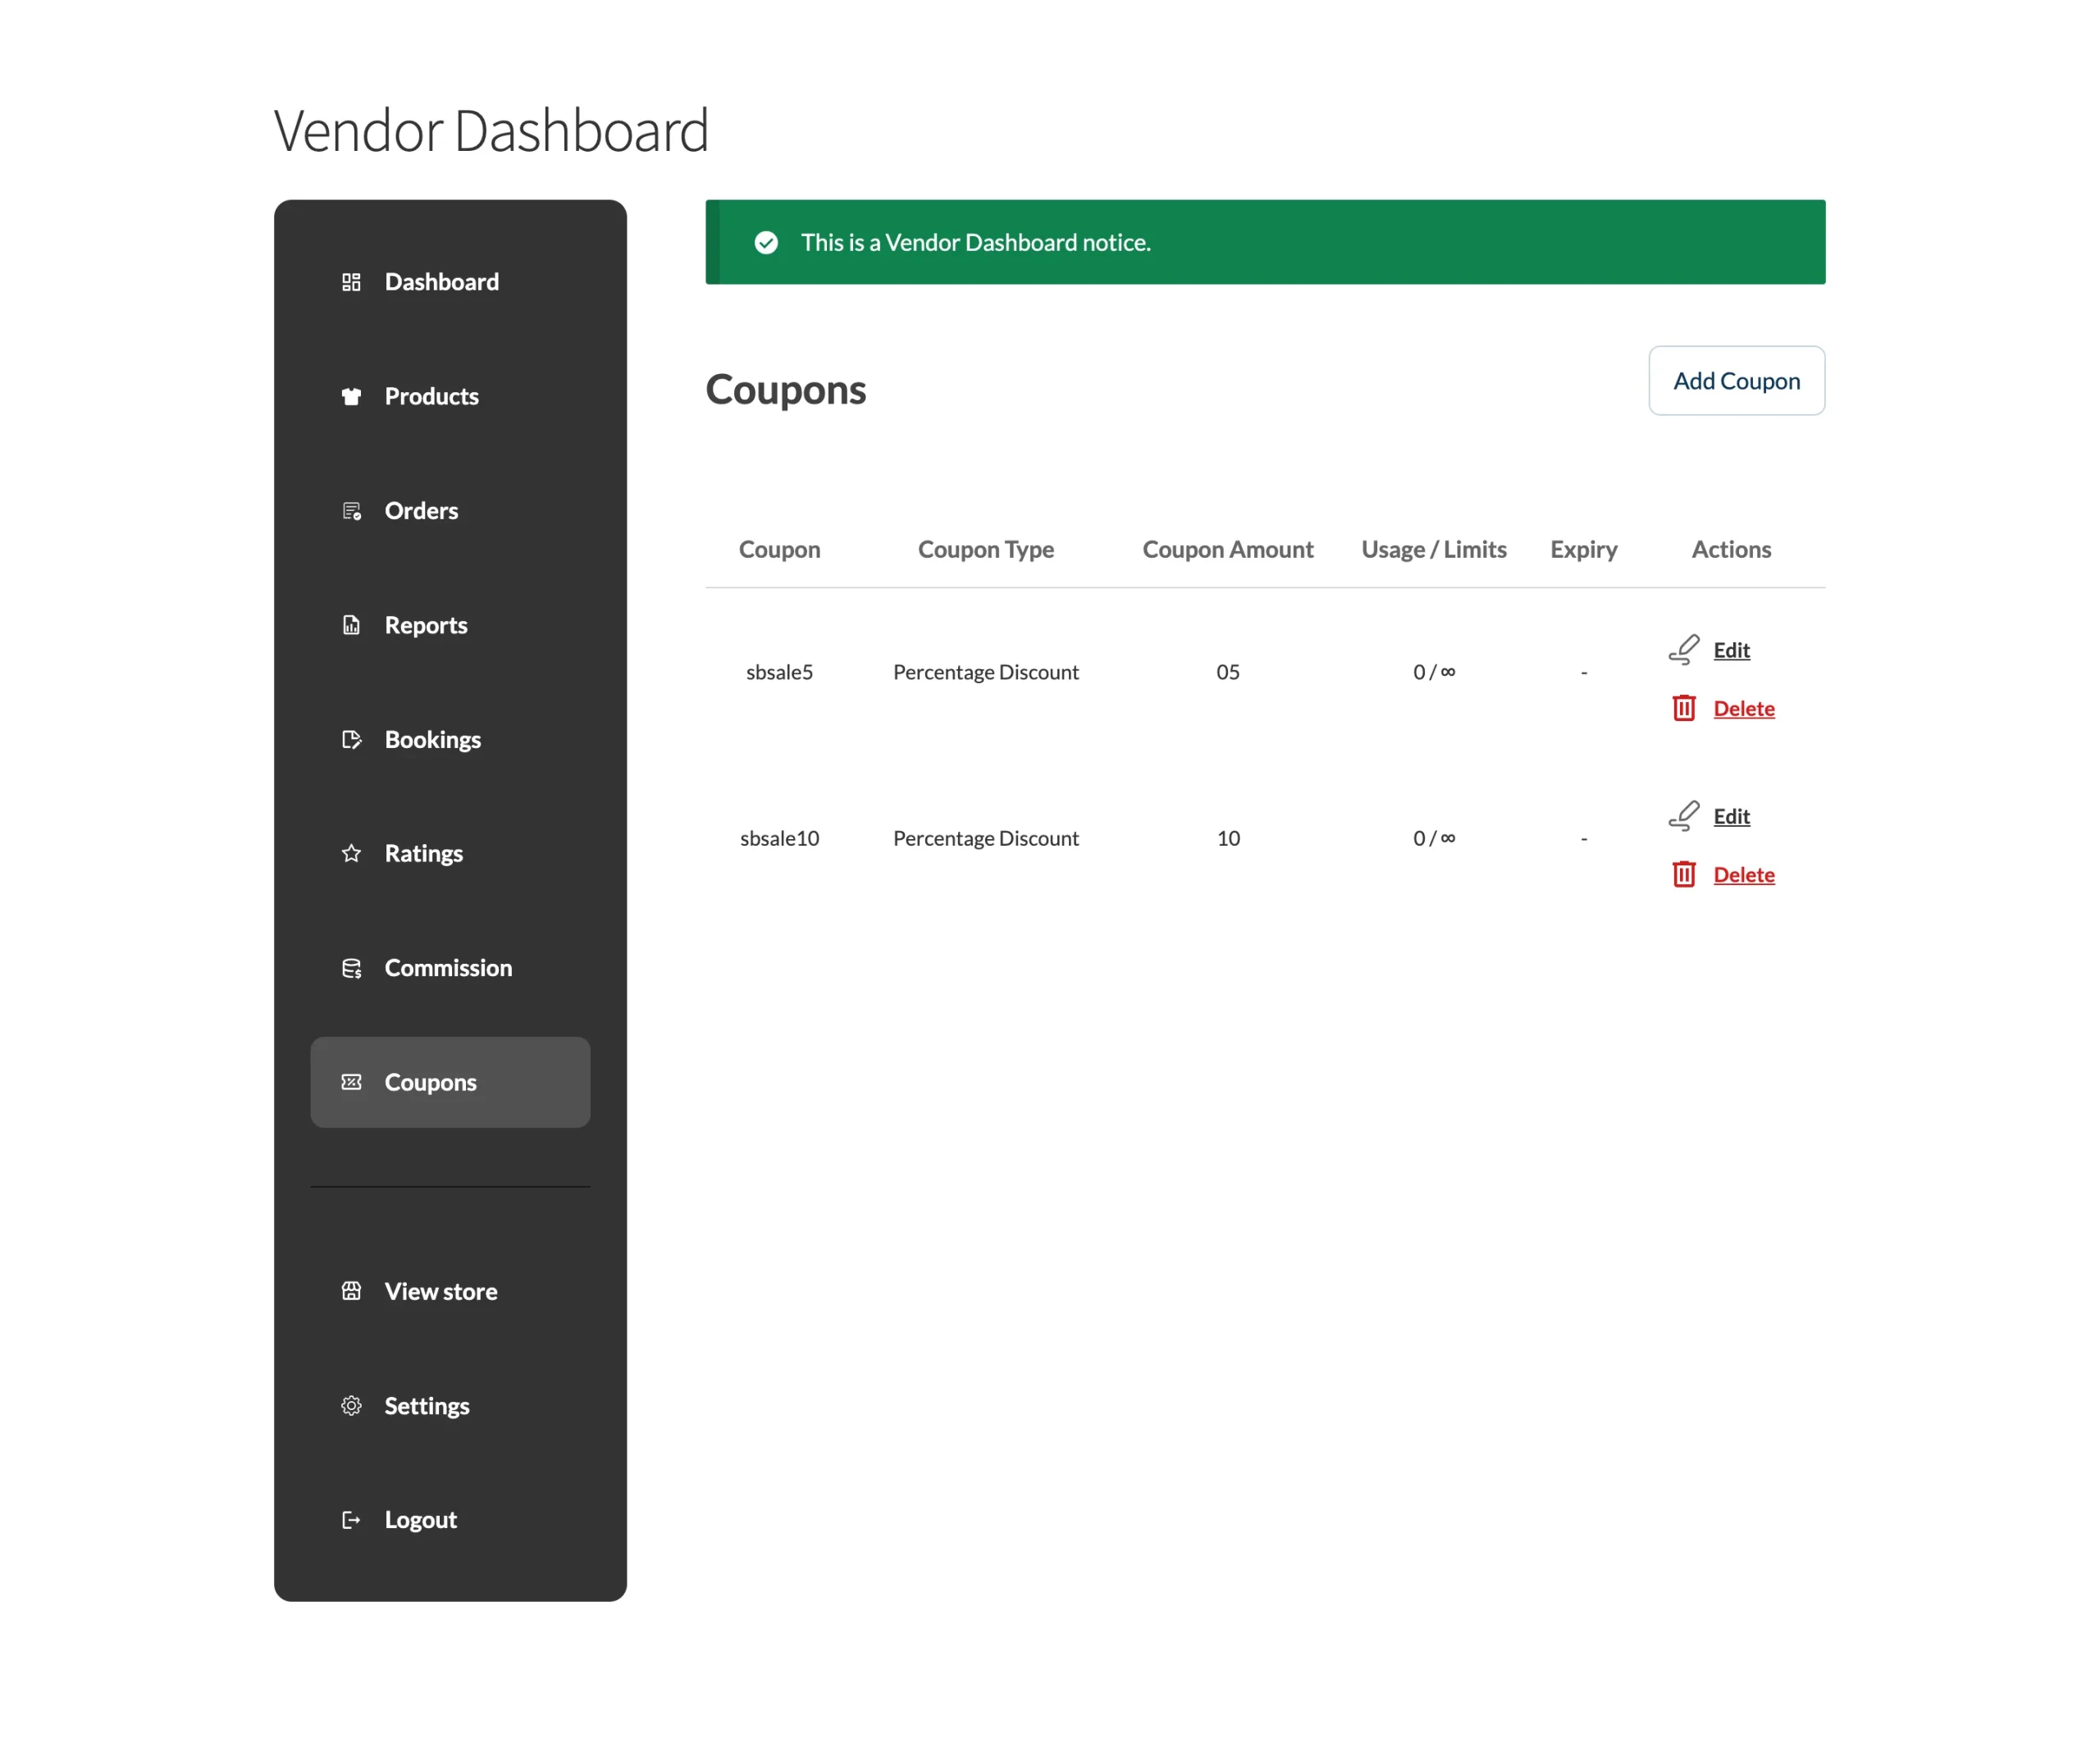Click the Products shirt icon
The width and height of the screenshot is (2100, 1757).
(x=351, y=396)
